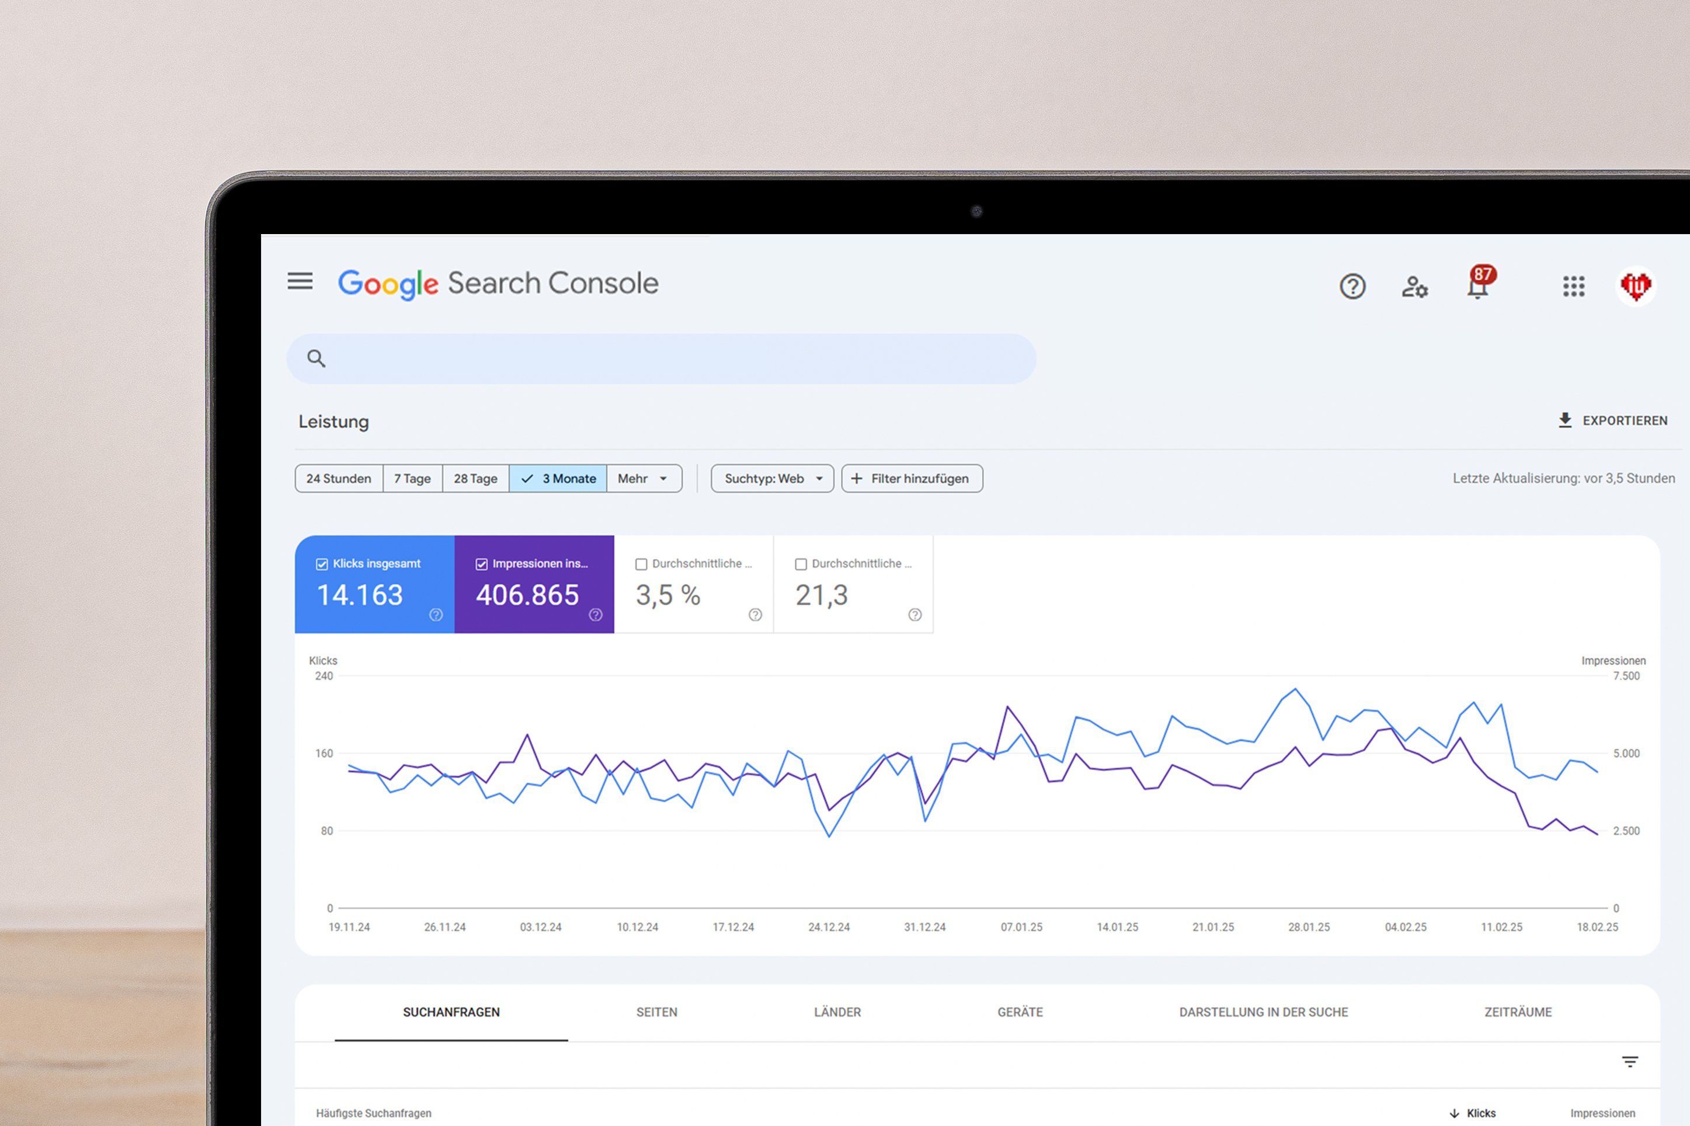Image resolution: width=1690 pixels, height=1126 pixels.
Task: Click help icon on the 21,3 card
Action: coord(914,615)
